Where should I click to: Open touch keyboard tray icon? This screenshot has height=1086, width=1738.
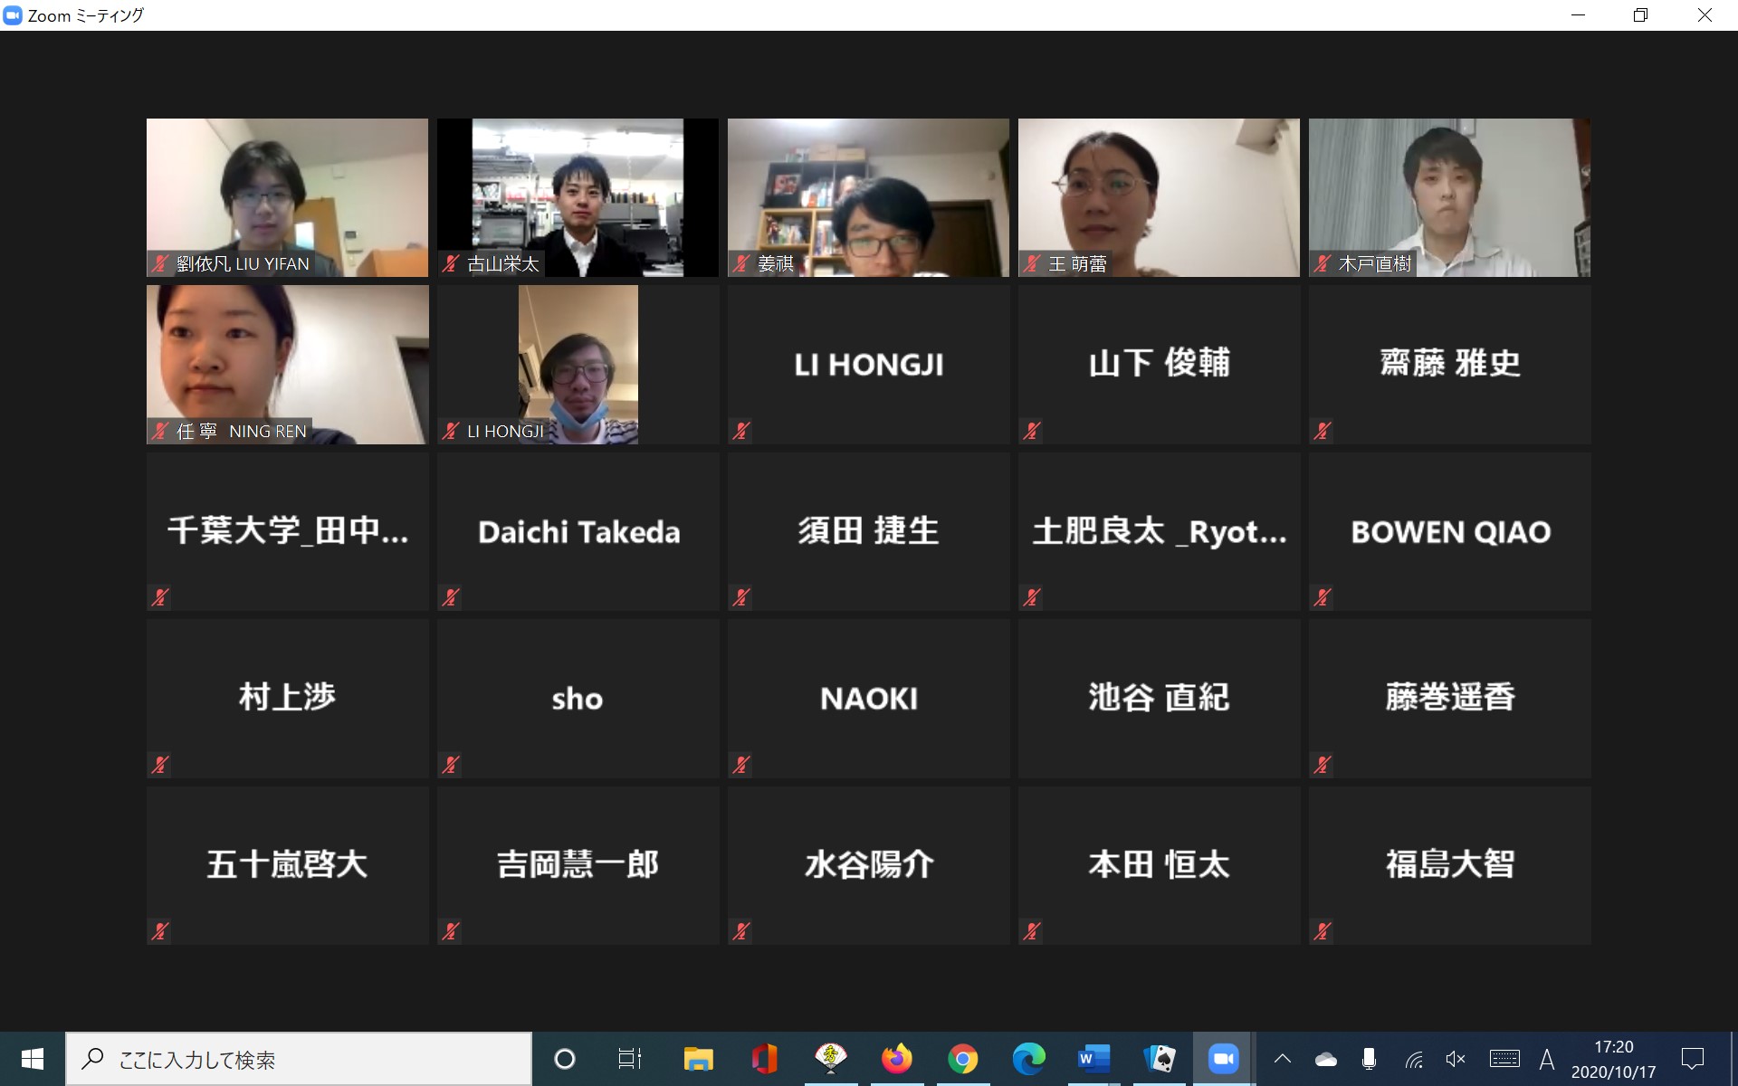click(1504, 1059)
